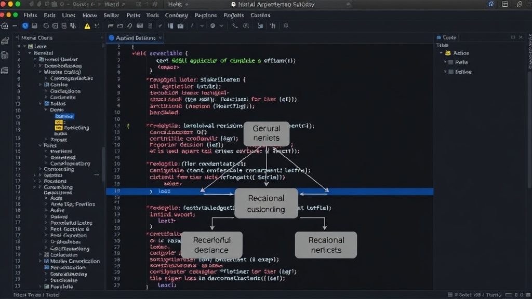The height and width of the screenshot is (299, 532).
Task: Click the top icon in left sidebar strip
Action: pos(5,41)
